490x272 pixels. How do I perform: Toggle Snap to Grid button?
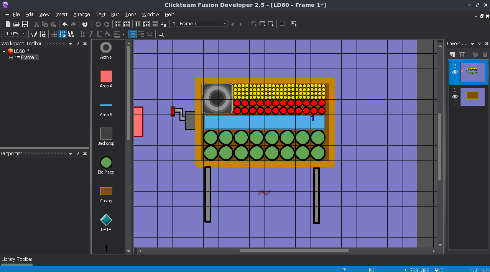[62, 34]
